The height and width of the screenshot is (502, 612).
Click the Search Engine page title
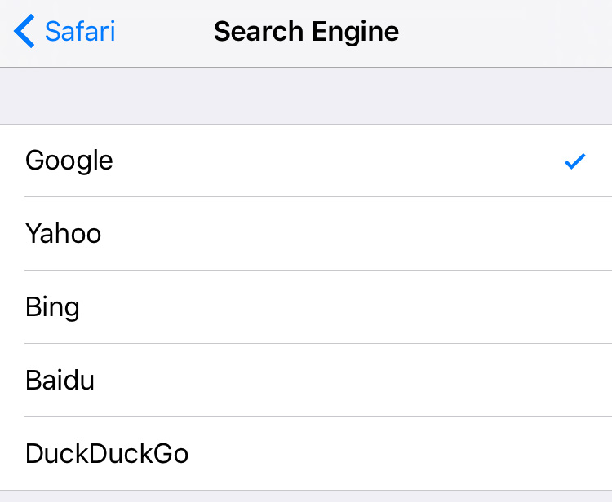pos(306,32)
